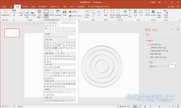Click 확대/축소 zoom button in ribbon
This screenshot has height=108, width=181.
pyautogui.click(x=88, y=14)
